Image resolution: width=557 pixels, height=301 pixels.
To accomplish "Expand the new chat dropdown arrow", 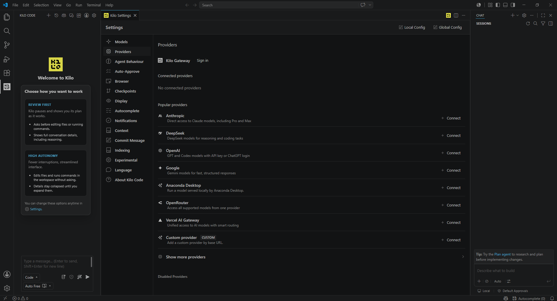I will coord(518,15).
